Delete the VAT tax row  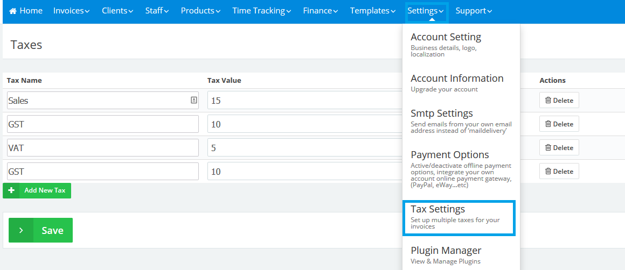click(x=559, y=147)
